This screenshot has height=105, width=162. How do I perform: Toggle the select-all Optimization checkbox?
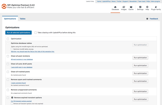coord(8,39)
